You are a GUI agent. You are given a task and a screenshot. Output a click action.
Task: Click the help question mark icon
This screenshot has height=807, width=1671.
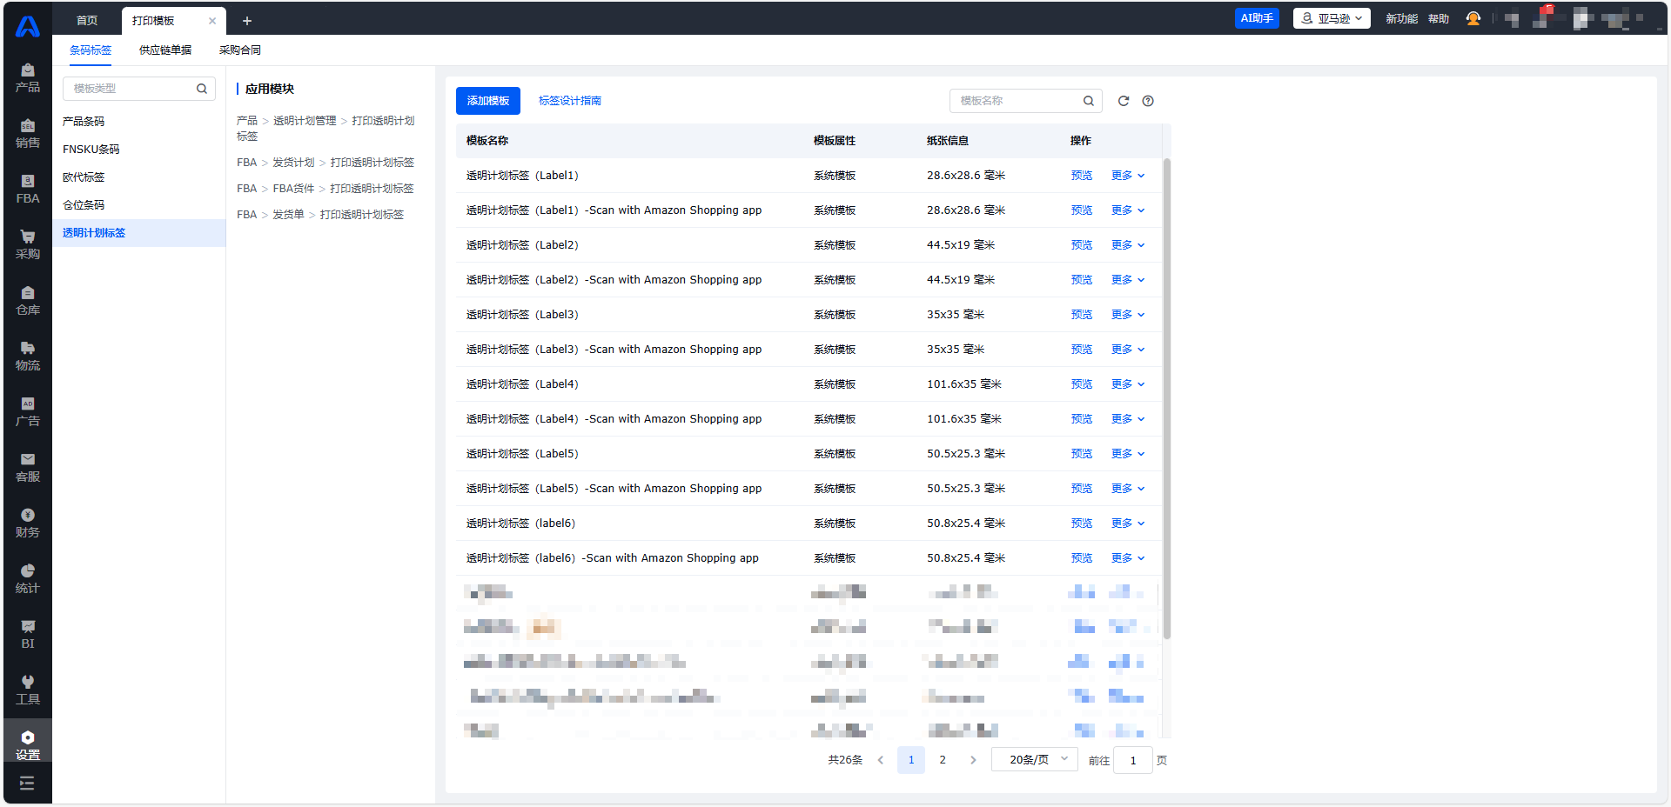(1148, 101)
